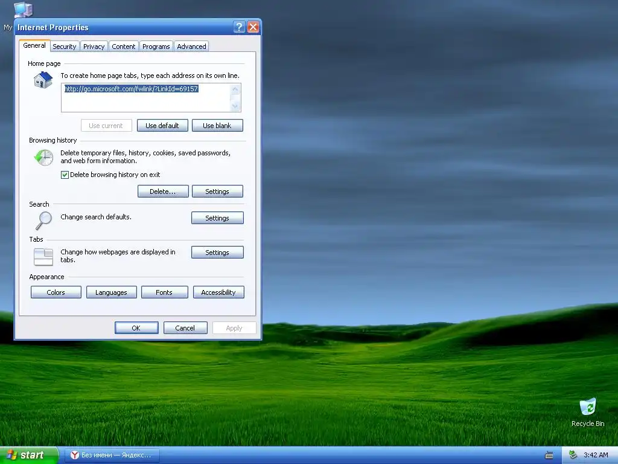The image size is (618, 464).
Task: Click the keyboard icon in the taskbar
Action: point(549,456)
